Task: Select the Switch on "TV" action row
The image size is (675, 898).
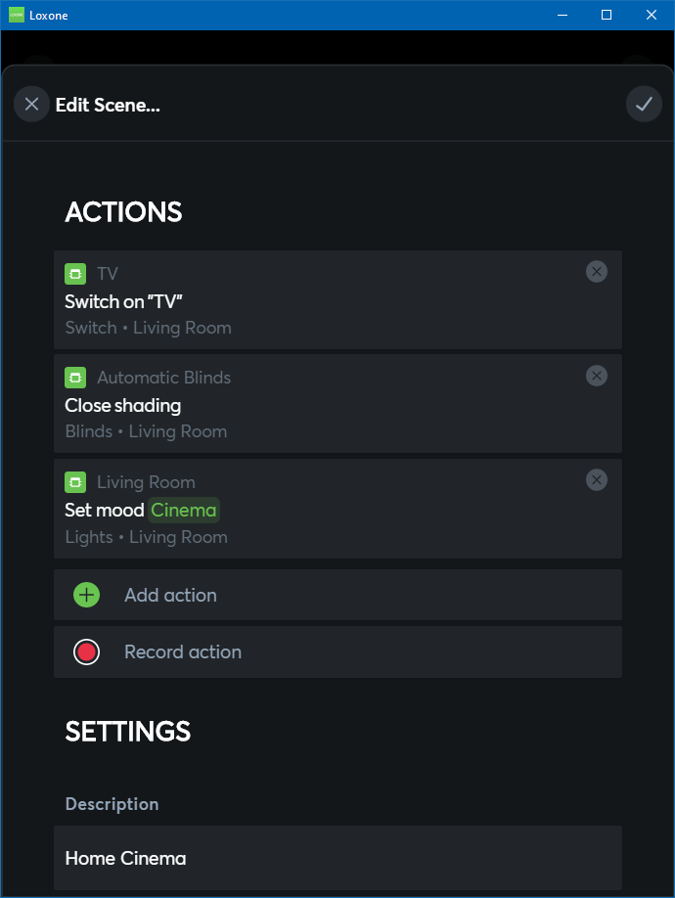Action: coord(323,301)
